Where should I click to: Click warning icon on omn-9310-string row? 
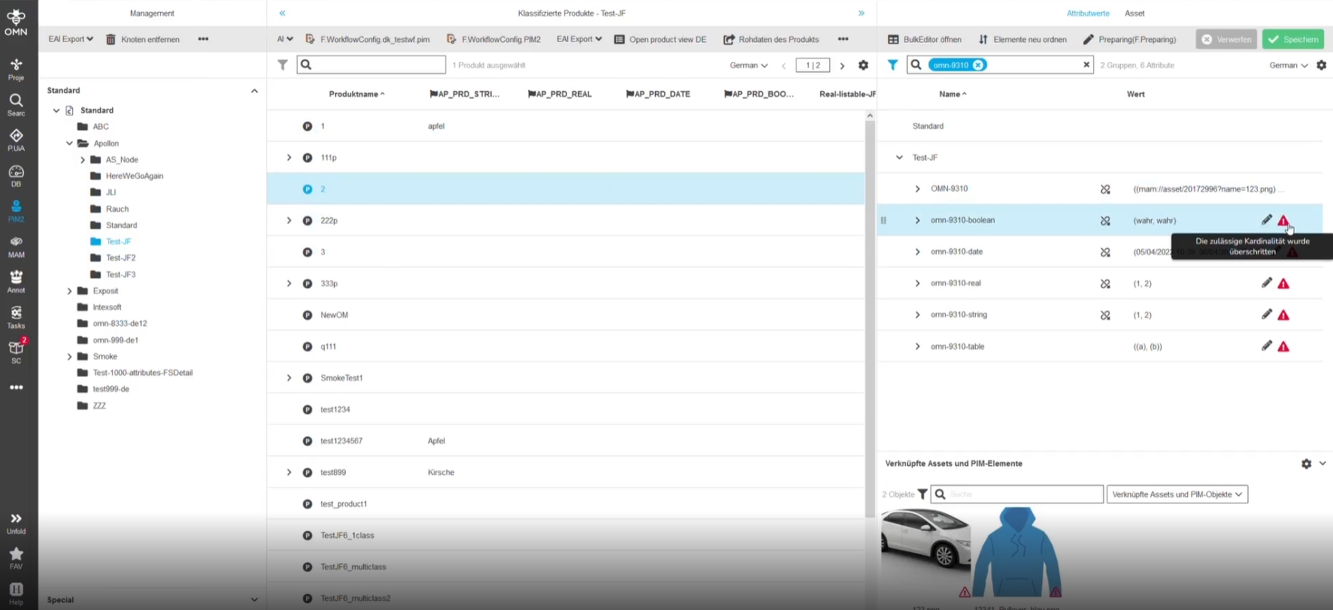1283,316
